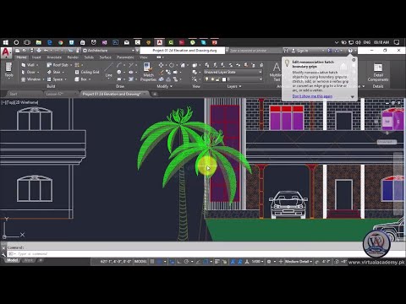Click the Model layout tab

click(x=13, y=260)
